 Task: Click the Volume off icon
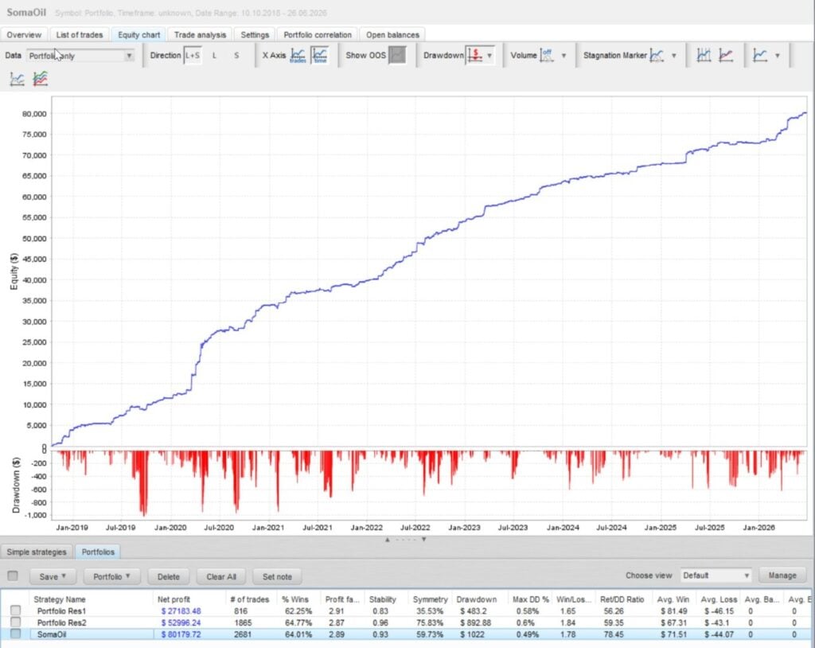click(x=547, y=55)
